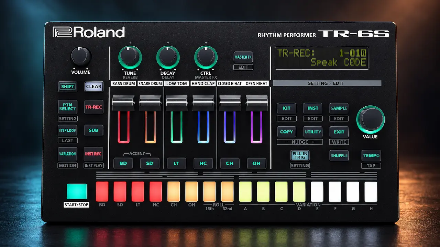
Task: Tap the red step pad labeled BD
Action: 102,191
